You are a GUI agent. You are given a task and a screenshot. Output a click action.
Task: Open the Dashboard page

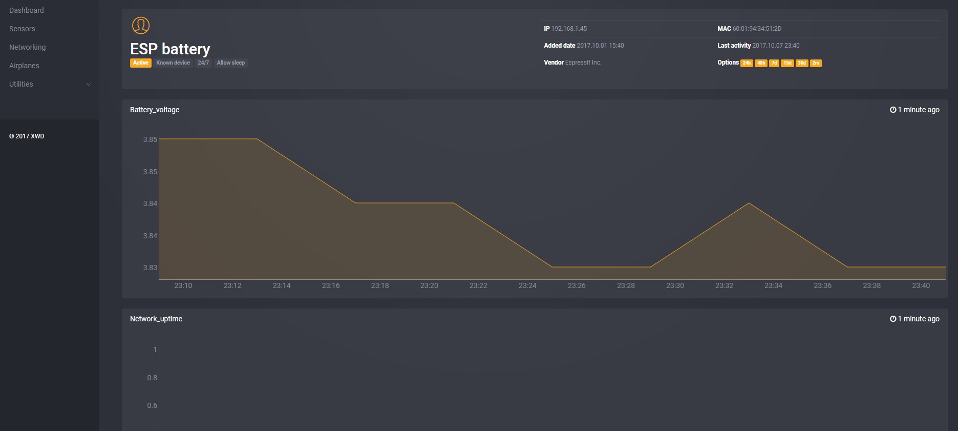(x=27, y=10)
